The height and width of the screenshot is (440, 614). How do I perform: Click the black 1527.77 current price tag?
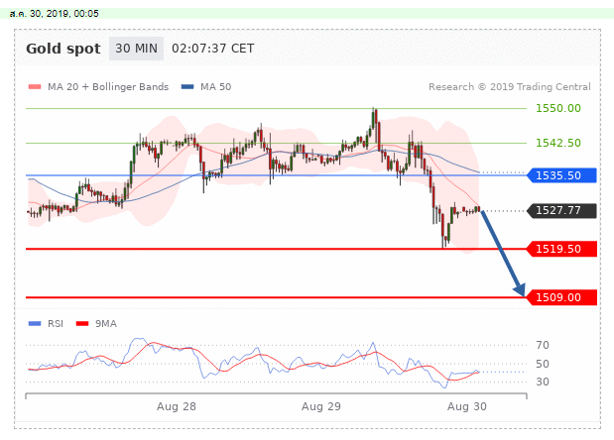561,210
